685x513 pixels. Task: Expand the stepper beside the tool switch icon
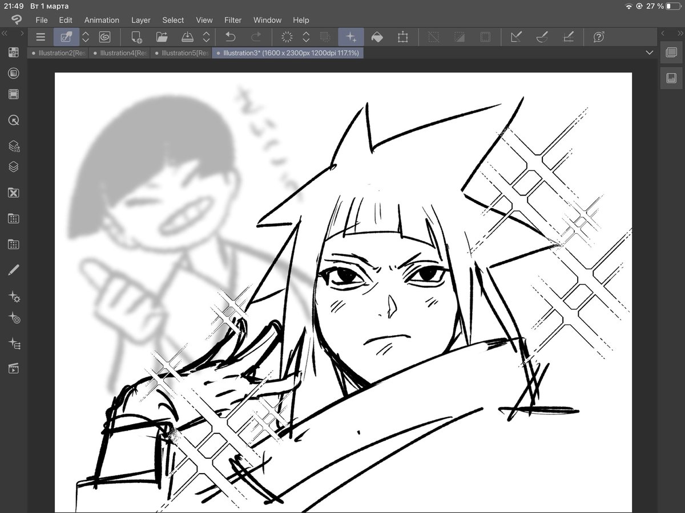pyautogui.click(x=86, y=37)
